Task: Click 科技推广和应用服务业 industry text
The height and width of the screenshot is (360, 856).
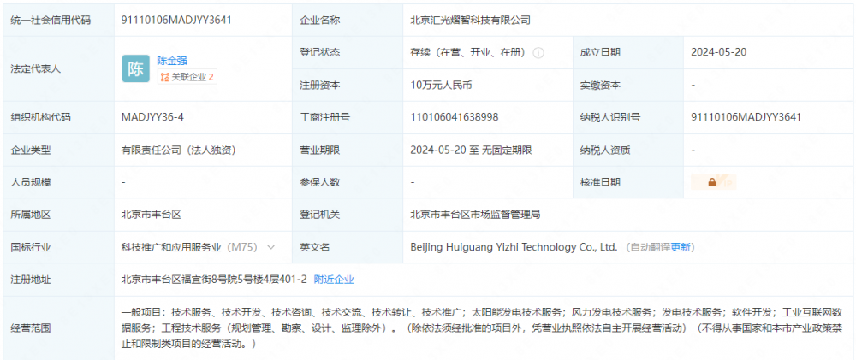Action: click(171, 247)
